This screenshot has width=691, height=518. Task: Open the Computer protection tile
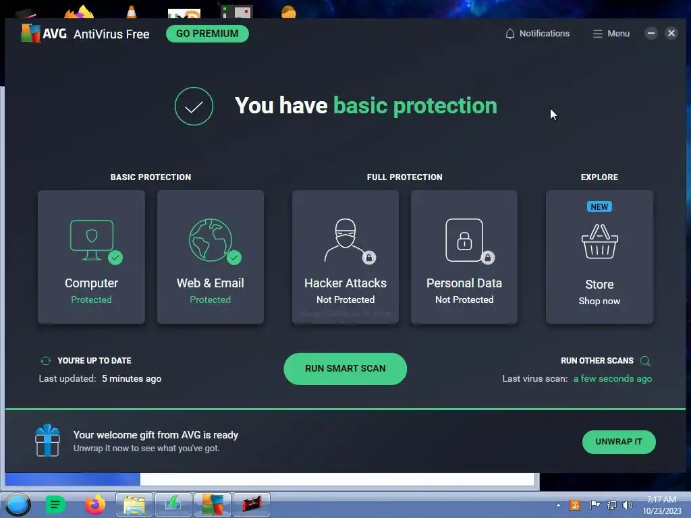[91, 257]
